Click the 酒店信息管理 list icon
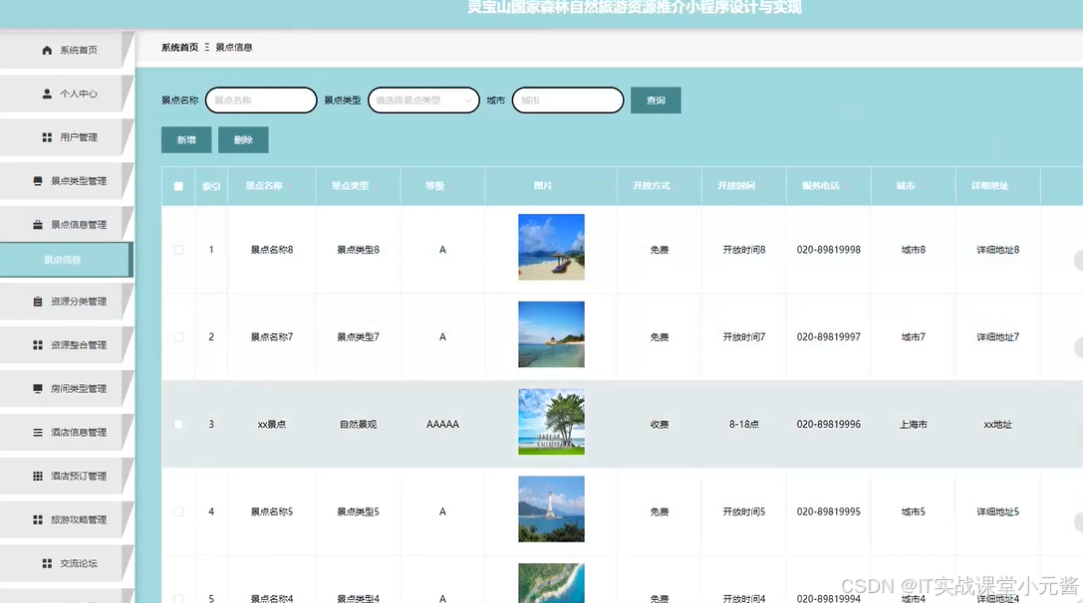Viewport: 1083px width, 603px height. pos(38,432)
